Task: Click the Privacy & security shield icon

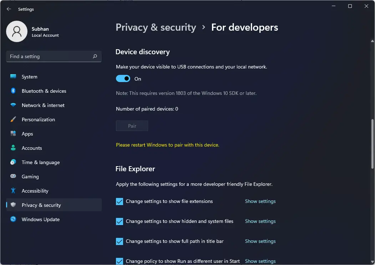Action: point(13,205)
